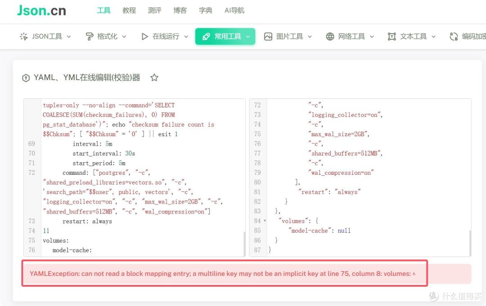Open the AI导航 navigation tab
The image size is (486, 306).
[234, 10]
